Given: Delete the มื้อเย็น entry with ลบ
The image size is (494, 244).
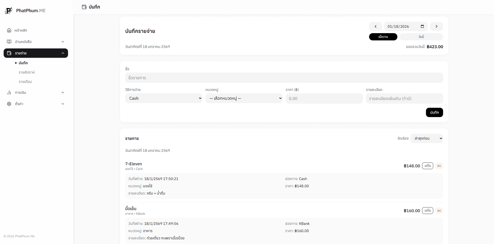Looking at the screenshot, I should pyautogui.click(x=439, y=211).
